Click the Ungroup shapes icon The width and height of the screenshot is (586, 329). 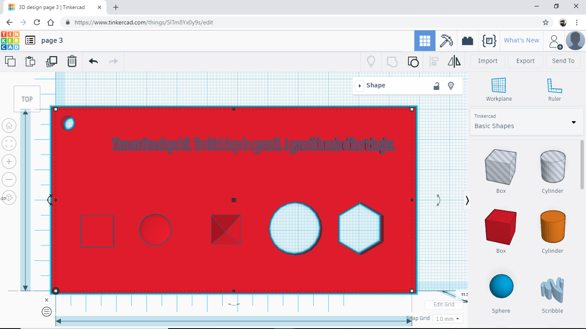pos(413,61)
